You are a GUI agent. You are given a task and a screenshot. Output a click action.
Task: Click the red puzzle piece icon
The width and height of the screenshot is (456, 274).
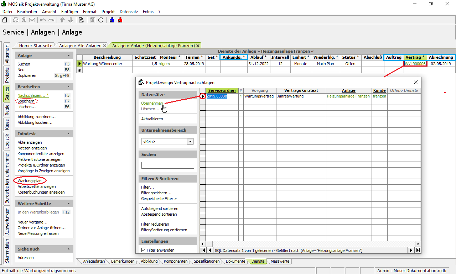(120, 20)
